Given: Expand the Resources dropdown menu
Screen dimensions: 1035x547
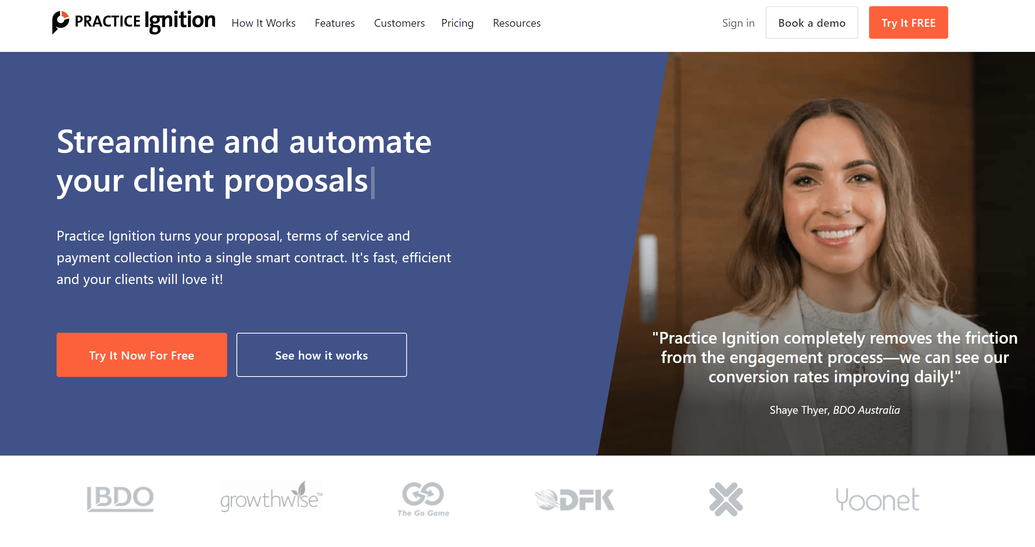Looking at the screenshot, I should pyautogui.click(x=517, y=23).
